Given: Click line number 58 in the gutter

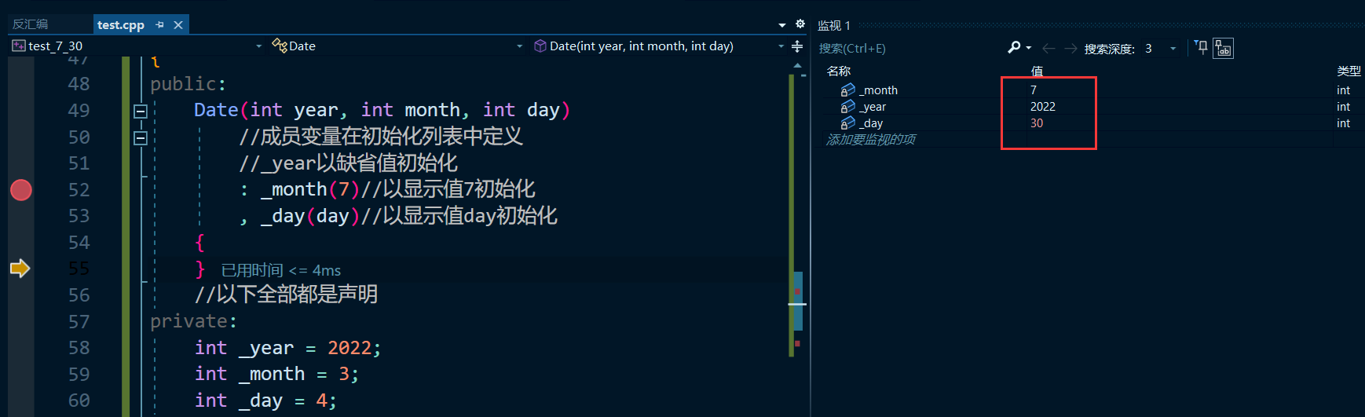Looking at the screenshot, I should 79,348.
